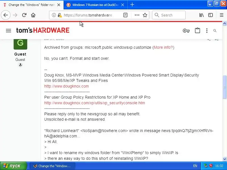Click the Windows flag logo on Start button
The image size is (227, 170).
coord(5,166)
